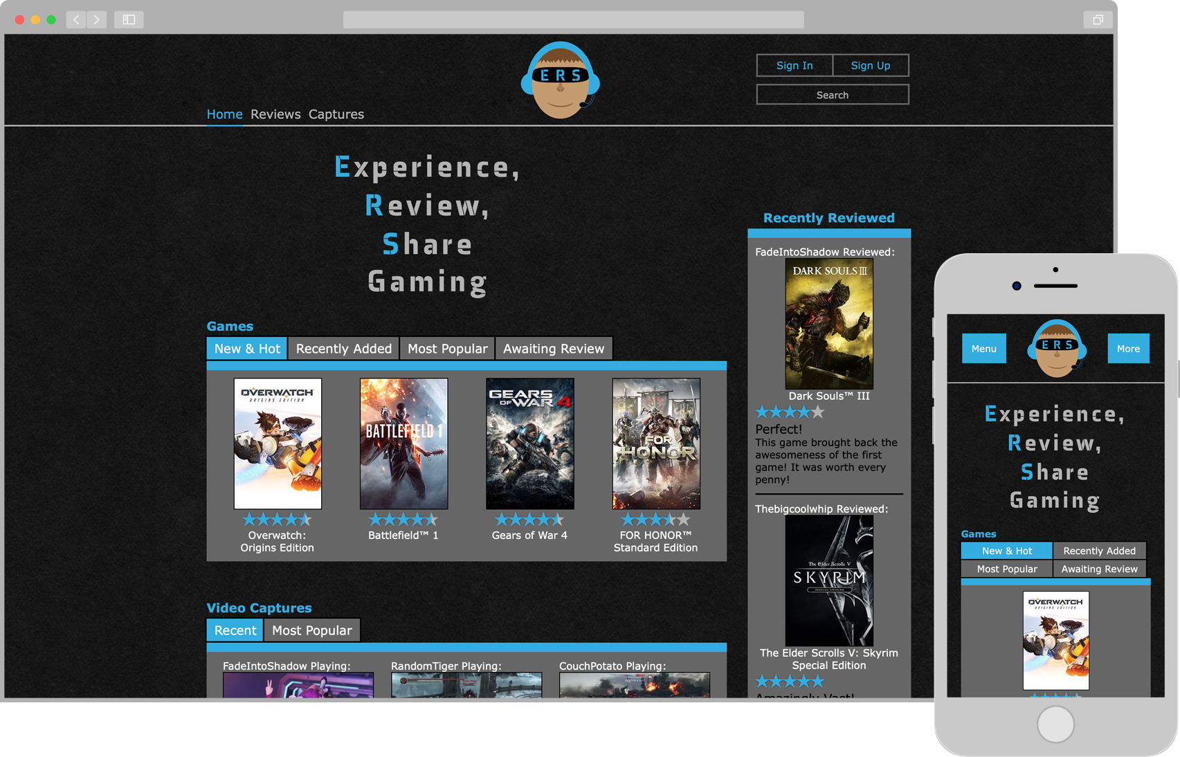Open the browser sidebar panel icon
Image resolution: width=1180 pixels, height=757 pixels.
128,19
